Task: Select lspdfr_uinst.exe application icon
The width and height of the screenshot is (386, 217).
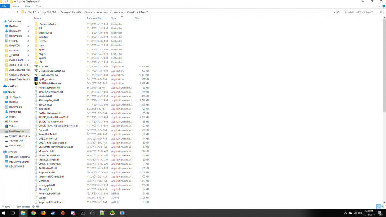Action: tap(36, 79)
